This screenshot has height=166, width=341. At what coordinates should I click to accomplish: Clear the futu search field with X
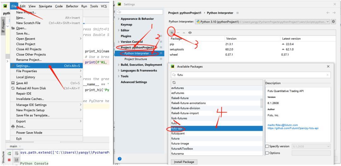click(328, 75)
